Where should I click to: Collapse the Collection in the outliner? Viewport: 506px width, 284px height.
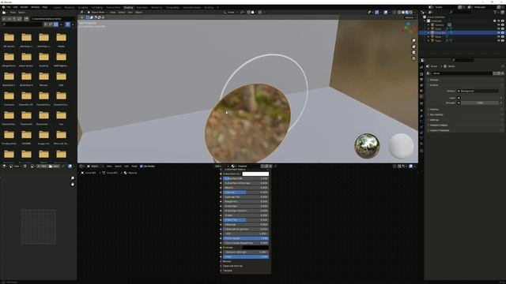coord(425,21)
